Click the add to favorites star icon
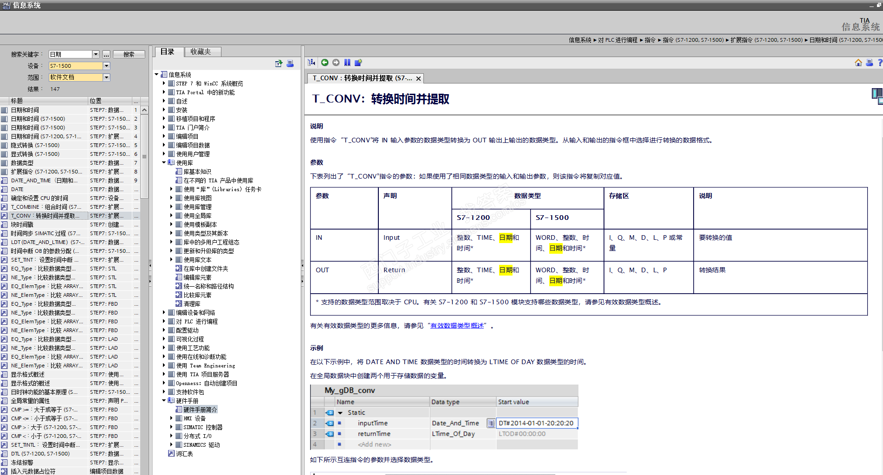 [358, 63]
